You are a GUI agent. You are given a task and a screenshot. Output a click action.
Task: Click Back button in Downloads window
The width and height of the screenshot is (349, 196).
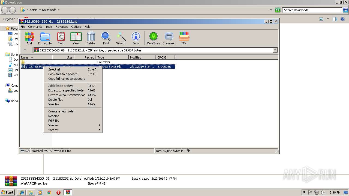[5, 10]
